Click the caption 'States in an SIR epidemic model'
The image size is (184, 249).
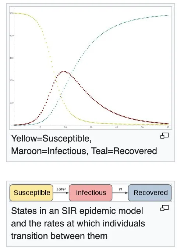(x=77, y=211)
